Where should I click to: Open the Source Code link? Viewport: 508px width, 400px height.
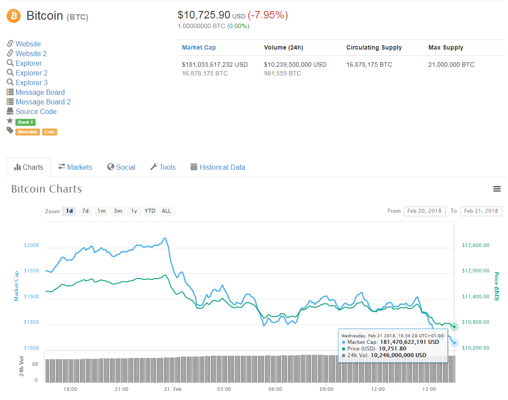coord(36,112)
